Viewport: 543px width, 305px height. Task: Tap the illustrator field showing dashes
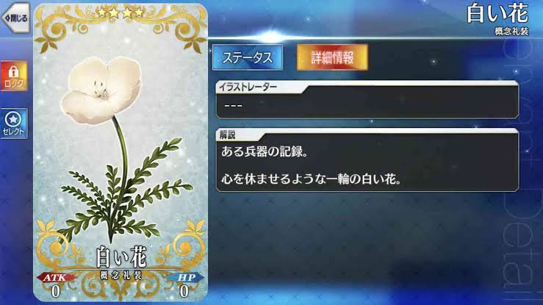(367, 105)
